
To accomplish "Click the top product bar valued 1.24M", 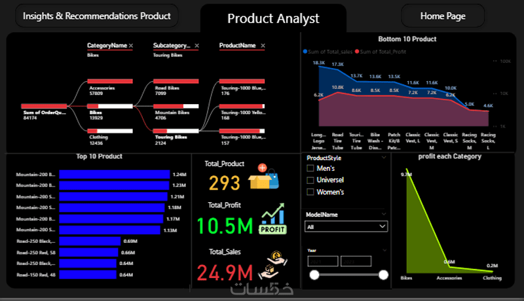I will click(114, 175).
